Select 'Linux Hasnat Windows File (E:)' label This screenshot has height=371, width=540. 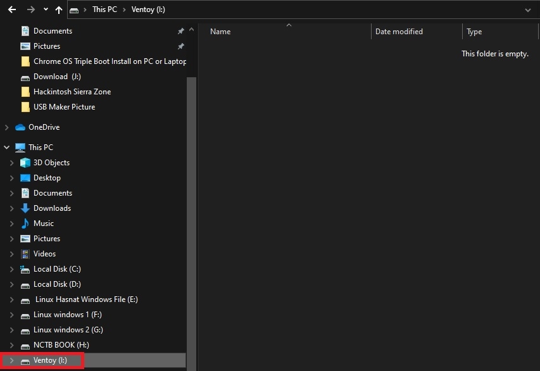coord(87,299)
